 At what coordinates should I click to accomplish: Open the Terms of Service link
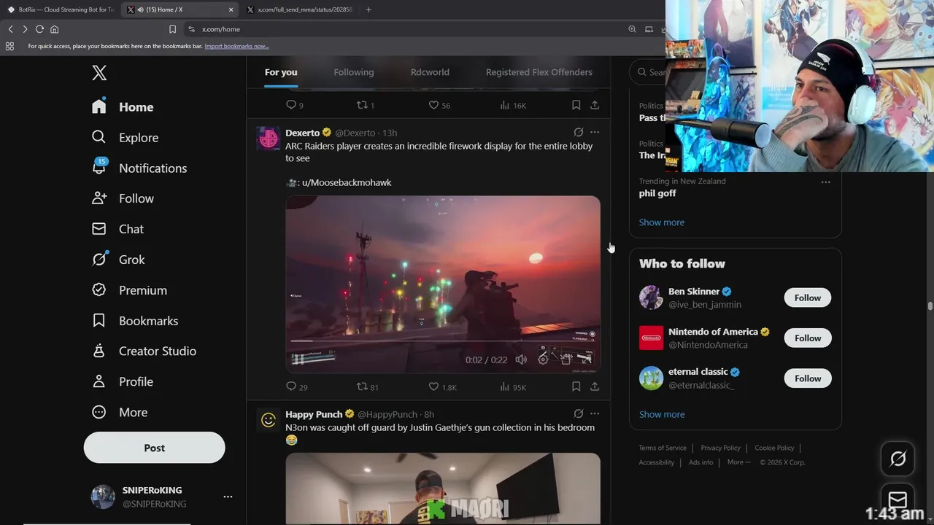click(663, 448)
